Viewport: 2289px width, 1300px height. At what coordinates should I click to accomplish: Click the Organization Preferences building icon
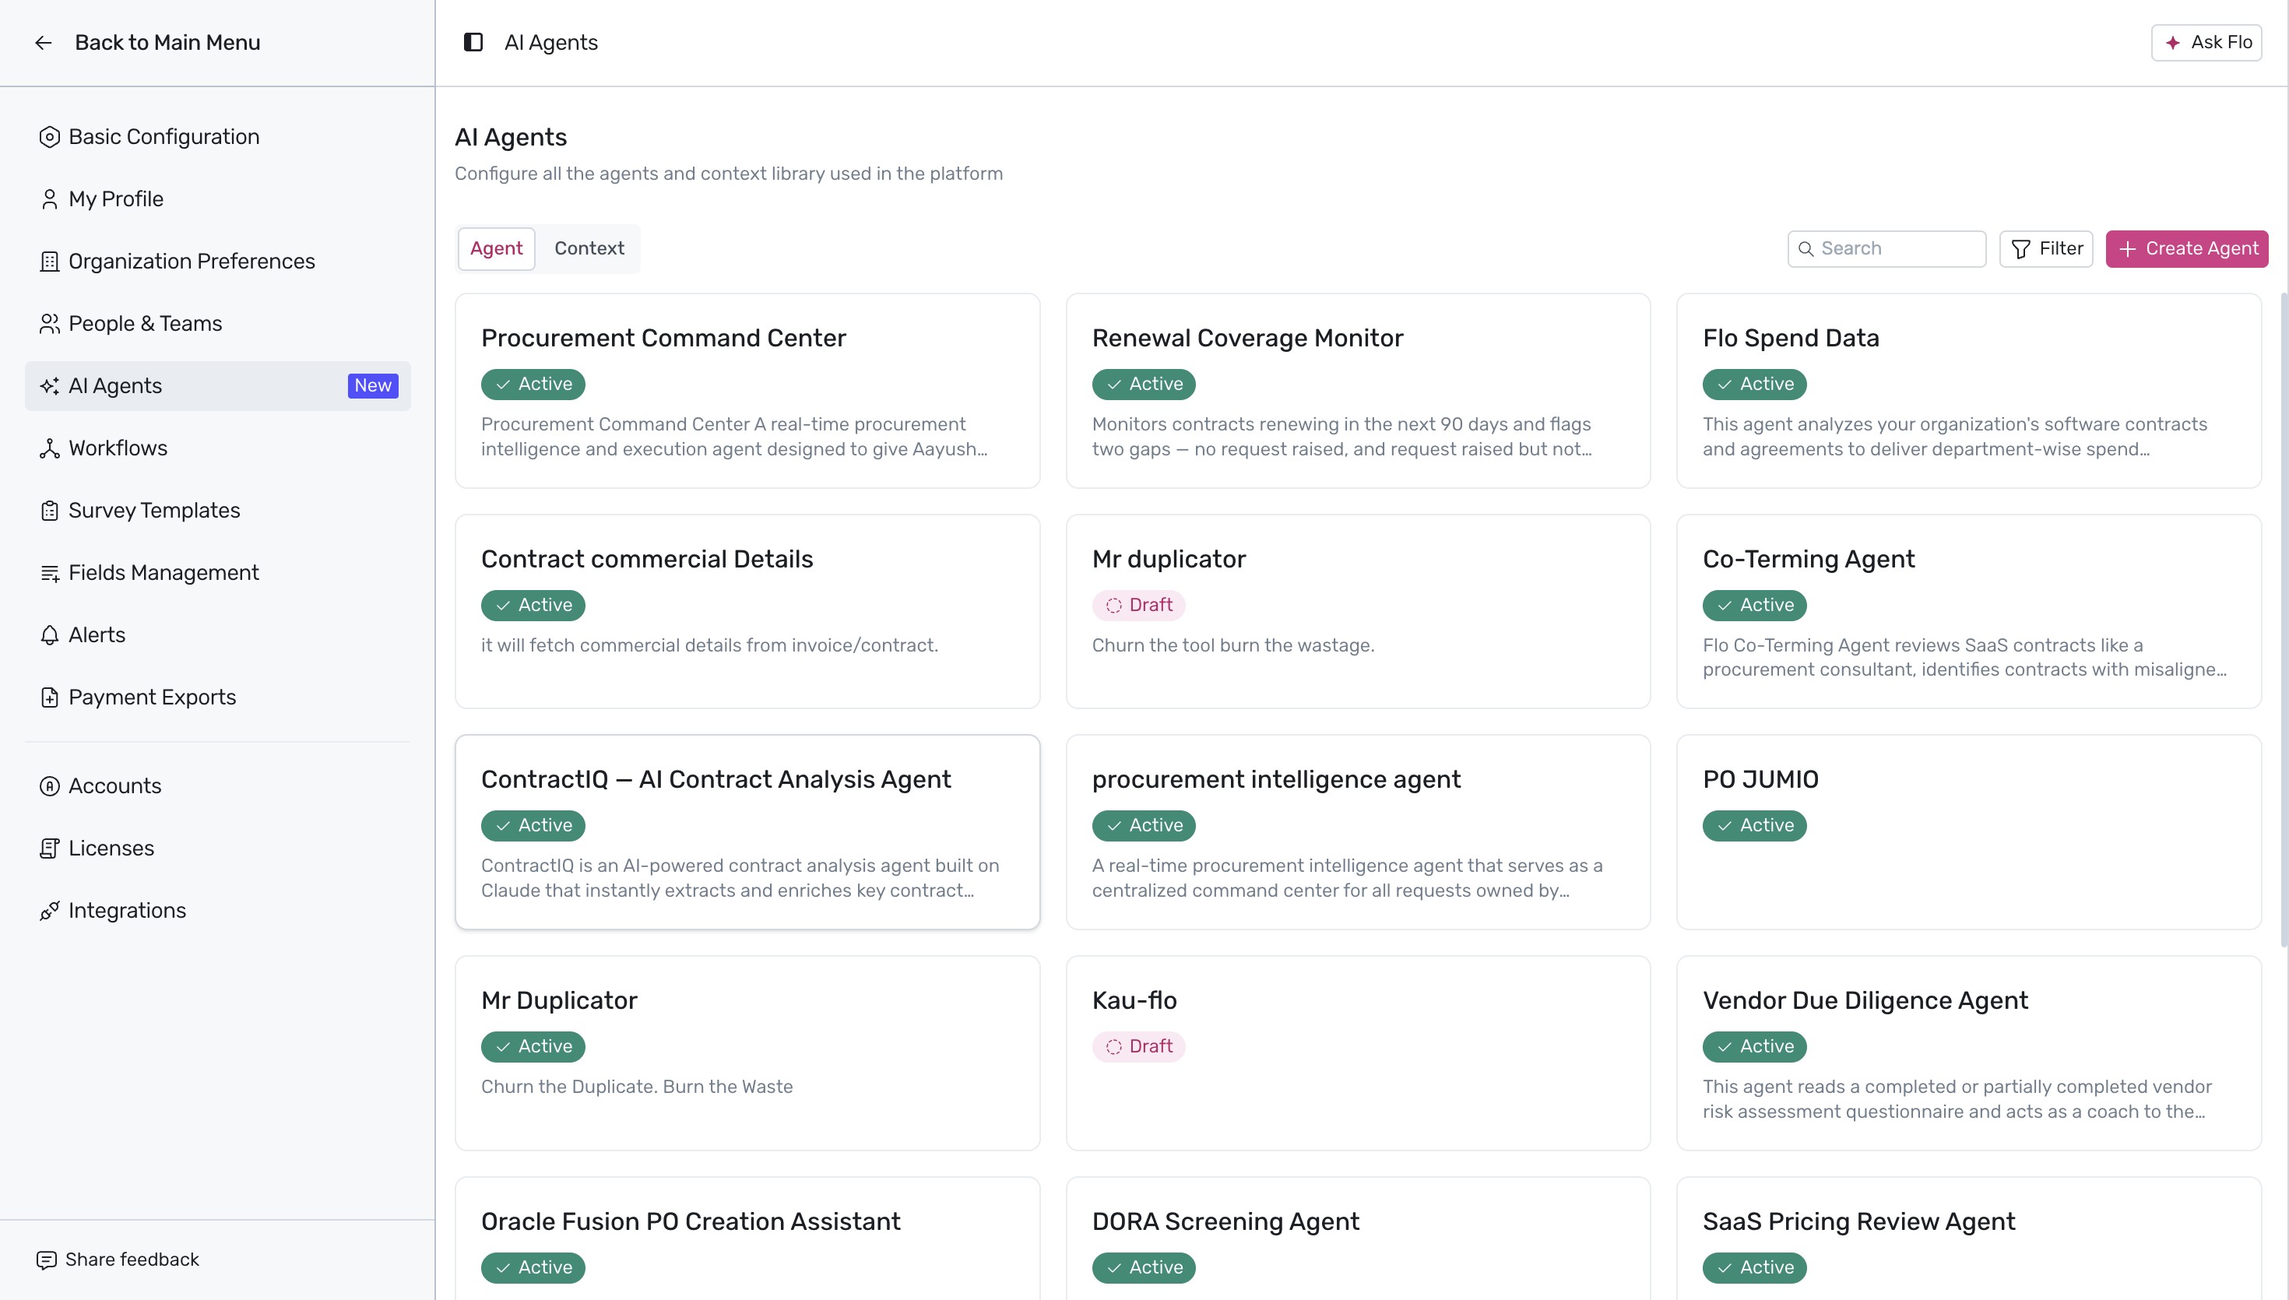[49, 262]
